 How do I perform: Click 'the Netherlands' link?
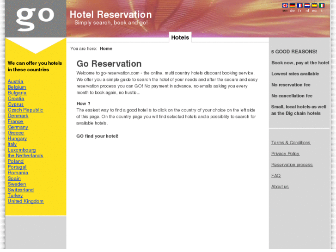click(x=25, y=156)
